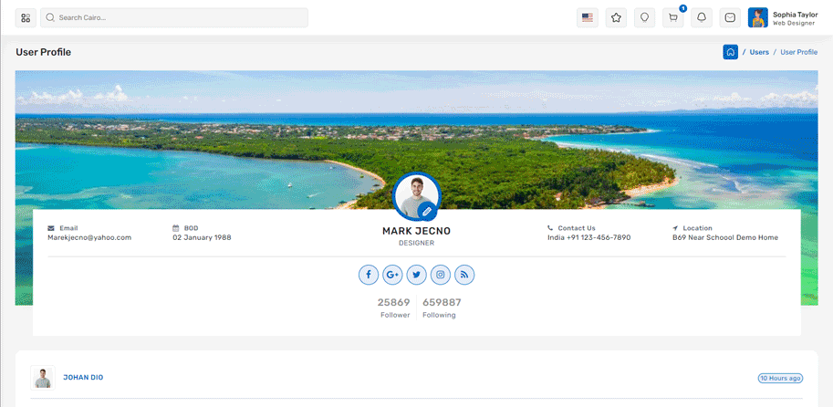Open the star bookmarks icon
The height and width of the screenshot is (407, 833).
coord(616,17)
